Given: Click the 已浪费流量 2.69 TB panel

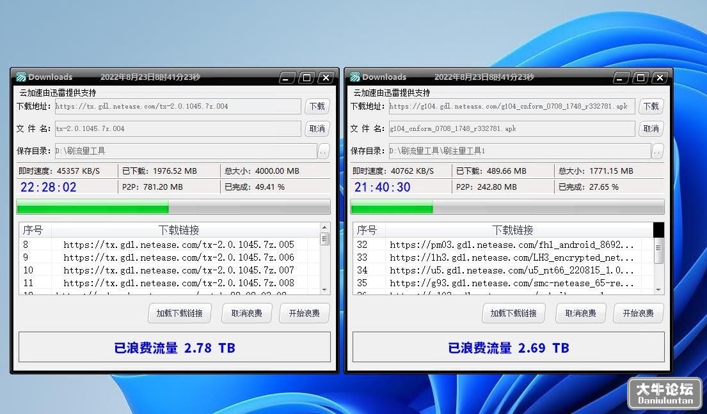Looking at the screenshot, I should (509, 348).
